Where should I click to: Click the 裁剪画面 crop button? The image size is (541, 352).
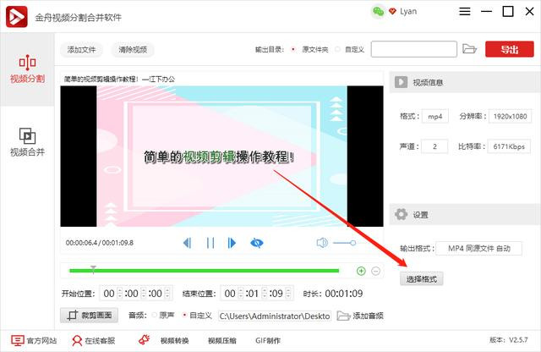(89, 315)
